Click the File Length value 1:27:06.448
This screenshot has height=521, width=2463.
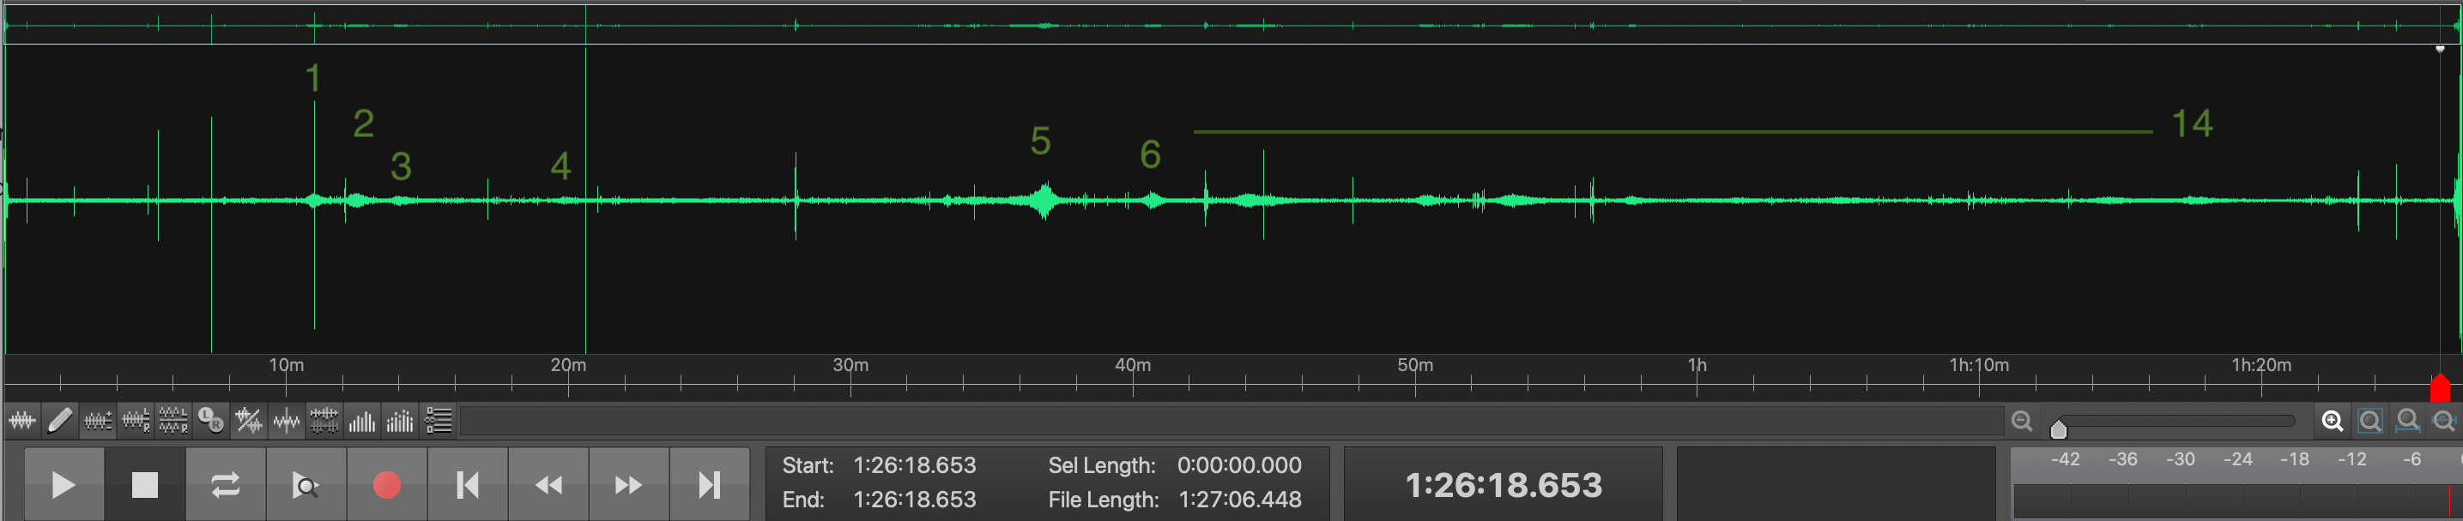pos(1239,499)
